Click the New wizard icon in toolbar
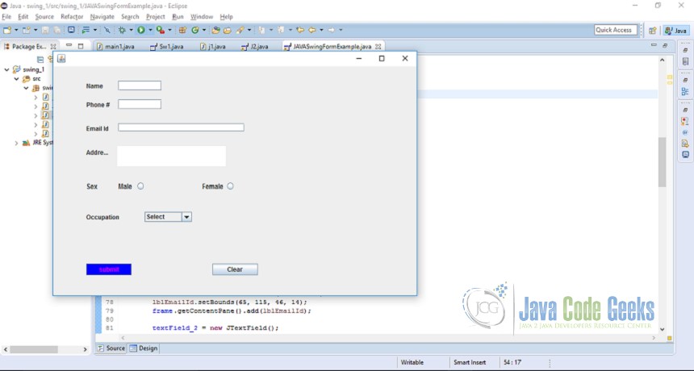Viewport: 694px width, 371px height. pyautogui.click(x=7, y=30)
